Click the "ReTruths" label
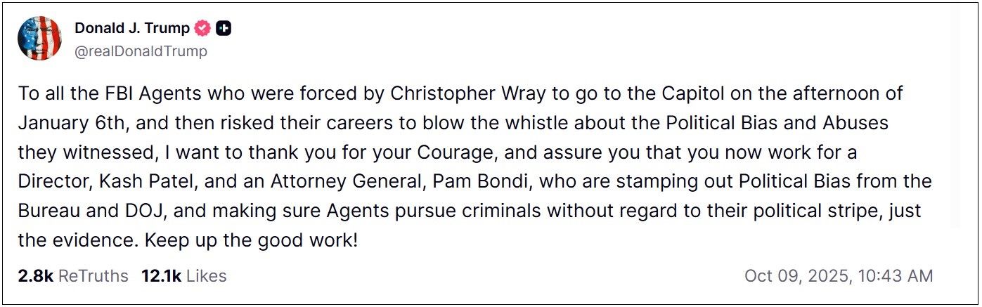 tap(93, 276)
